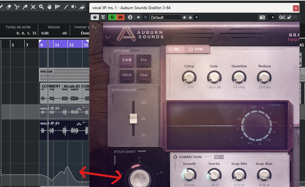Screen dimensions: 305x187
Task: Click bar 11 on the ruler
Action: coord(57,45)
